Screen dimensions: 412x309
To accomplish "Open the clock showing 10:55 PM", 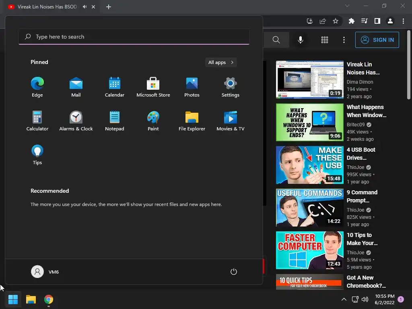I will [385, 299].
